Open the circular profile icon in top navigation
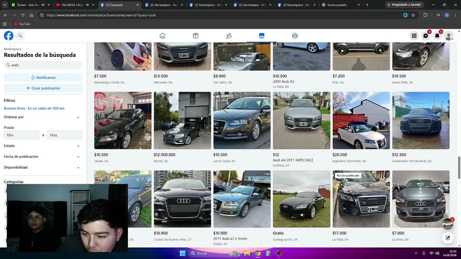The height and width of the screenshot is (259, 461). coord(295,36)
